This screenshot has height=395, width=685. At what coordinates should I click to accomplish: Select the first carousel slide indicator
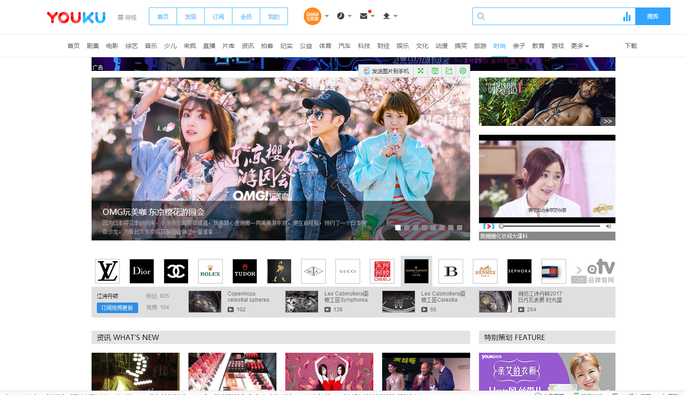point(398,228)
